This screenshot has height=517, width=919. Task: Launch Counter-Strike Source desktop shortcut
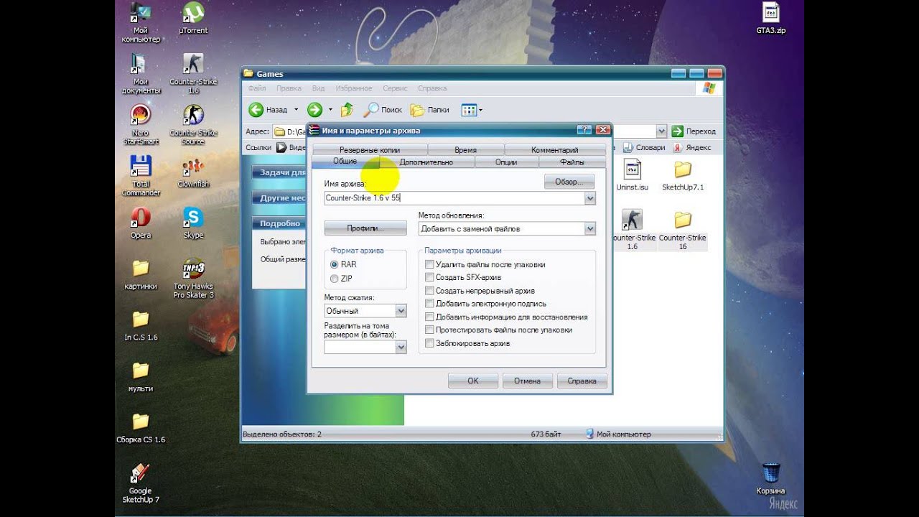[x=193, y=125]
